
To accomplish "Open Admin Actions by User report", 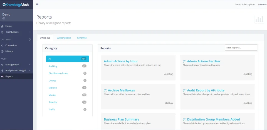I will click(202, 61).
